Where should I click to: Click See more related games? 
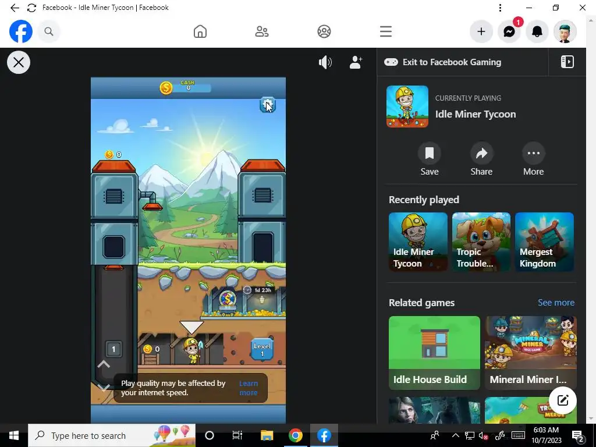556,303
